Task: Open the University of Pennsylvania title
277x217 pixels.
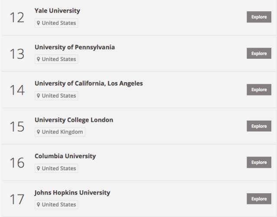Action: (75, 47)
